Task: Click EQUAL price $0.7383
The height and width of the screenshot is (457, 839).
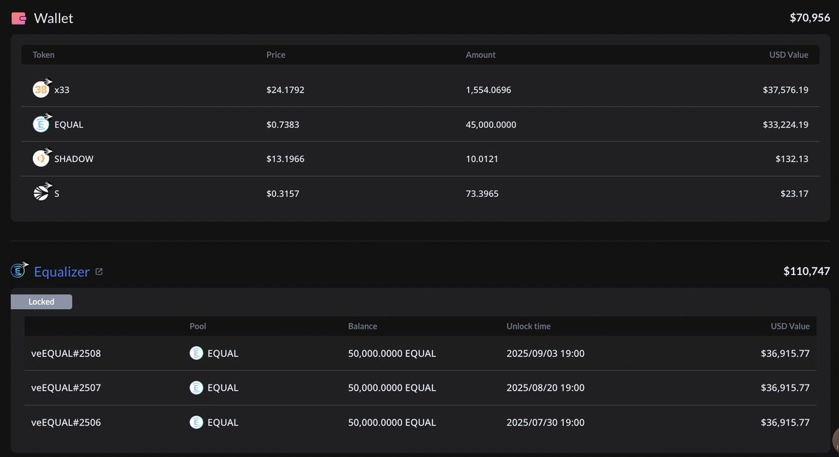Action: pos(282,125)
